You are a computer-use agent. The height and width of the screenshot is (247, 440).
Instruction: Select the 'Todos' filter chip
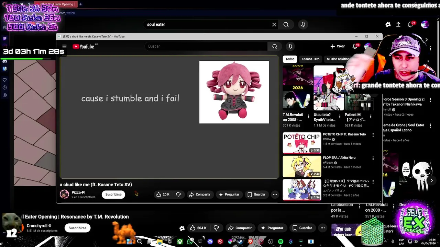(x=290, y=59)
